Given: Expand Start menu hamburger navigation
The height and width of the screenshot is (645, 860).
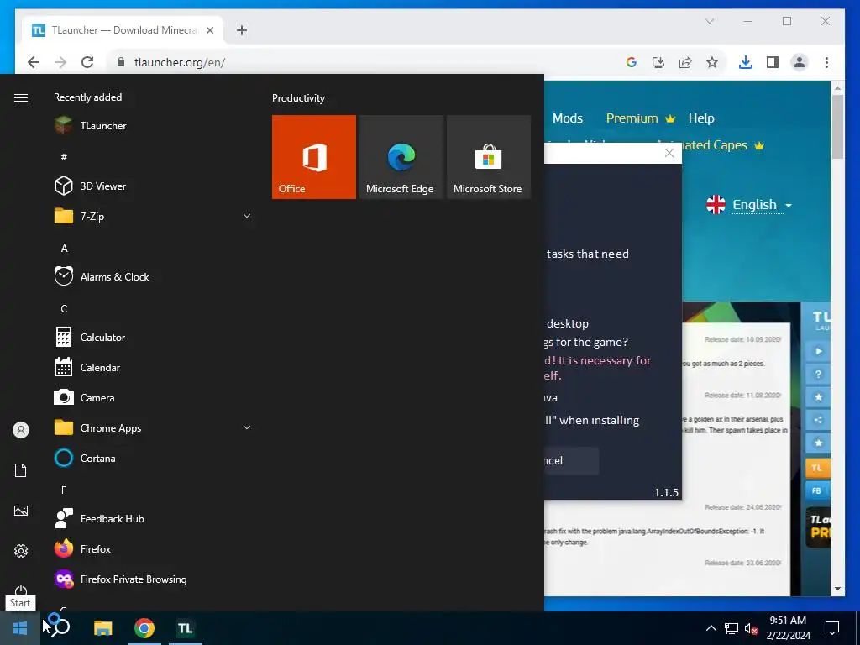Looking at the screenshot, I should [21, 97].
